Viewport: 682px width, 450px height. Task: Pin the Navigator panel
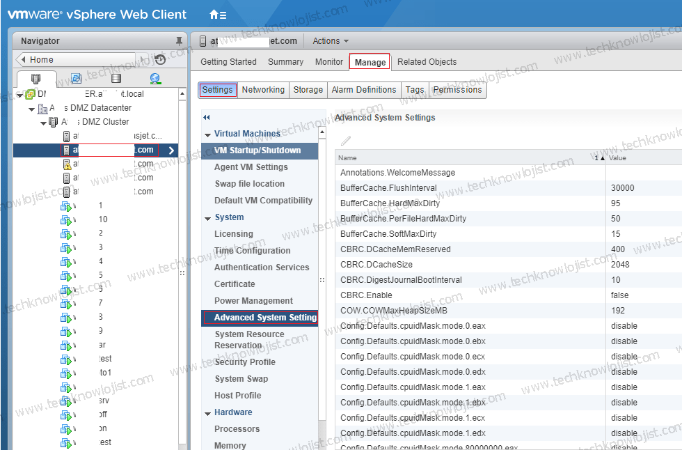point(179,41)
